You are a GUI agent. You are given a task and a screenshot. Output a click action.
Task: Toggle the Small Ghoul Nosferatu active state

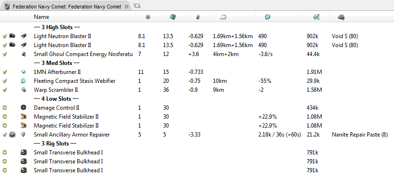tap(5, 54)
